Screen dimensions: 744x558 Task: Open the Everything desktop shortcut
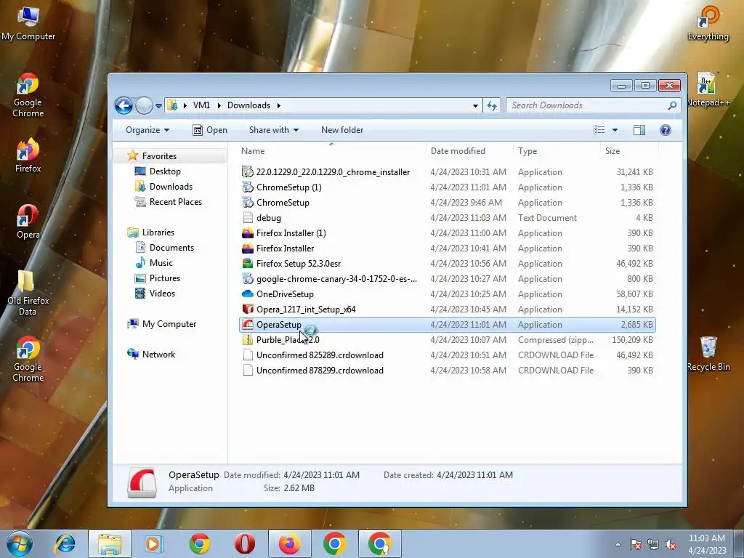tap(708, 24)
